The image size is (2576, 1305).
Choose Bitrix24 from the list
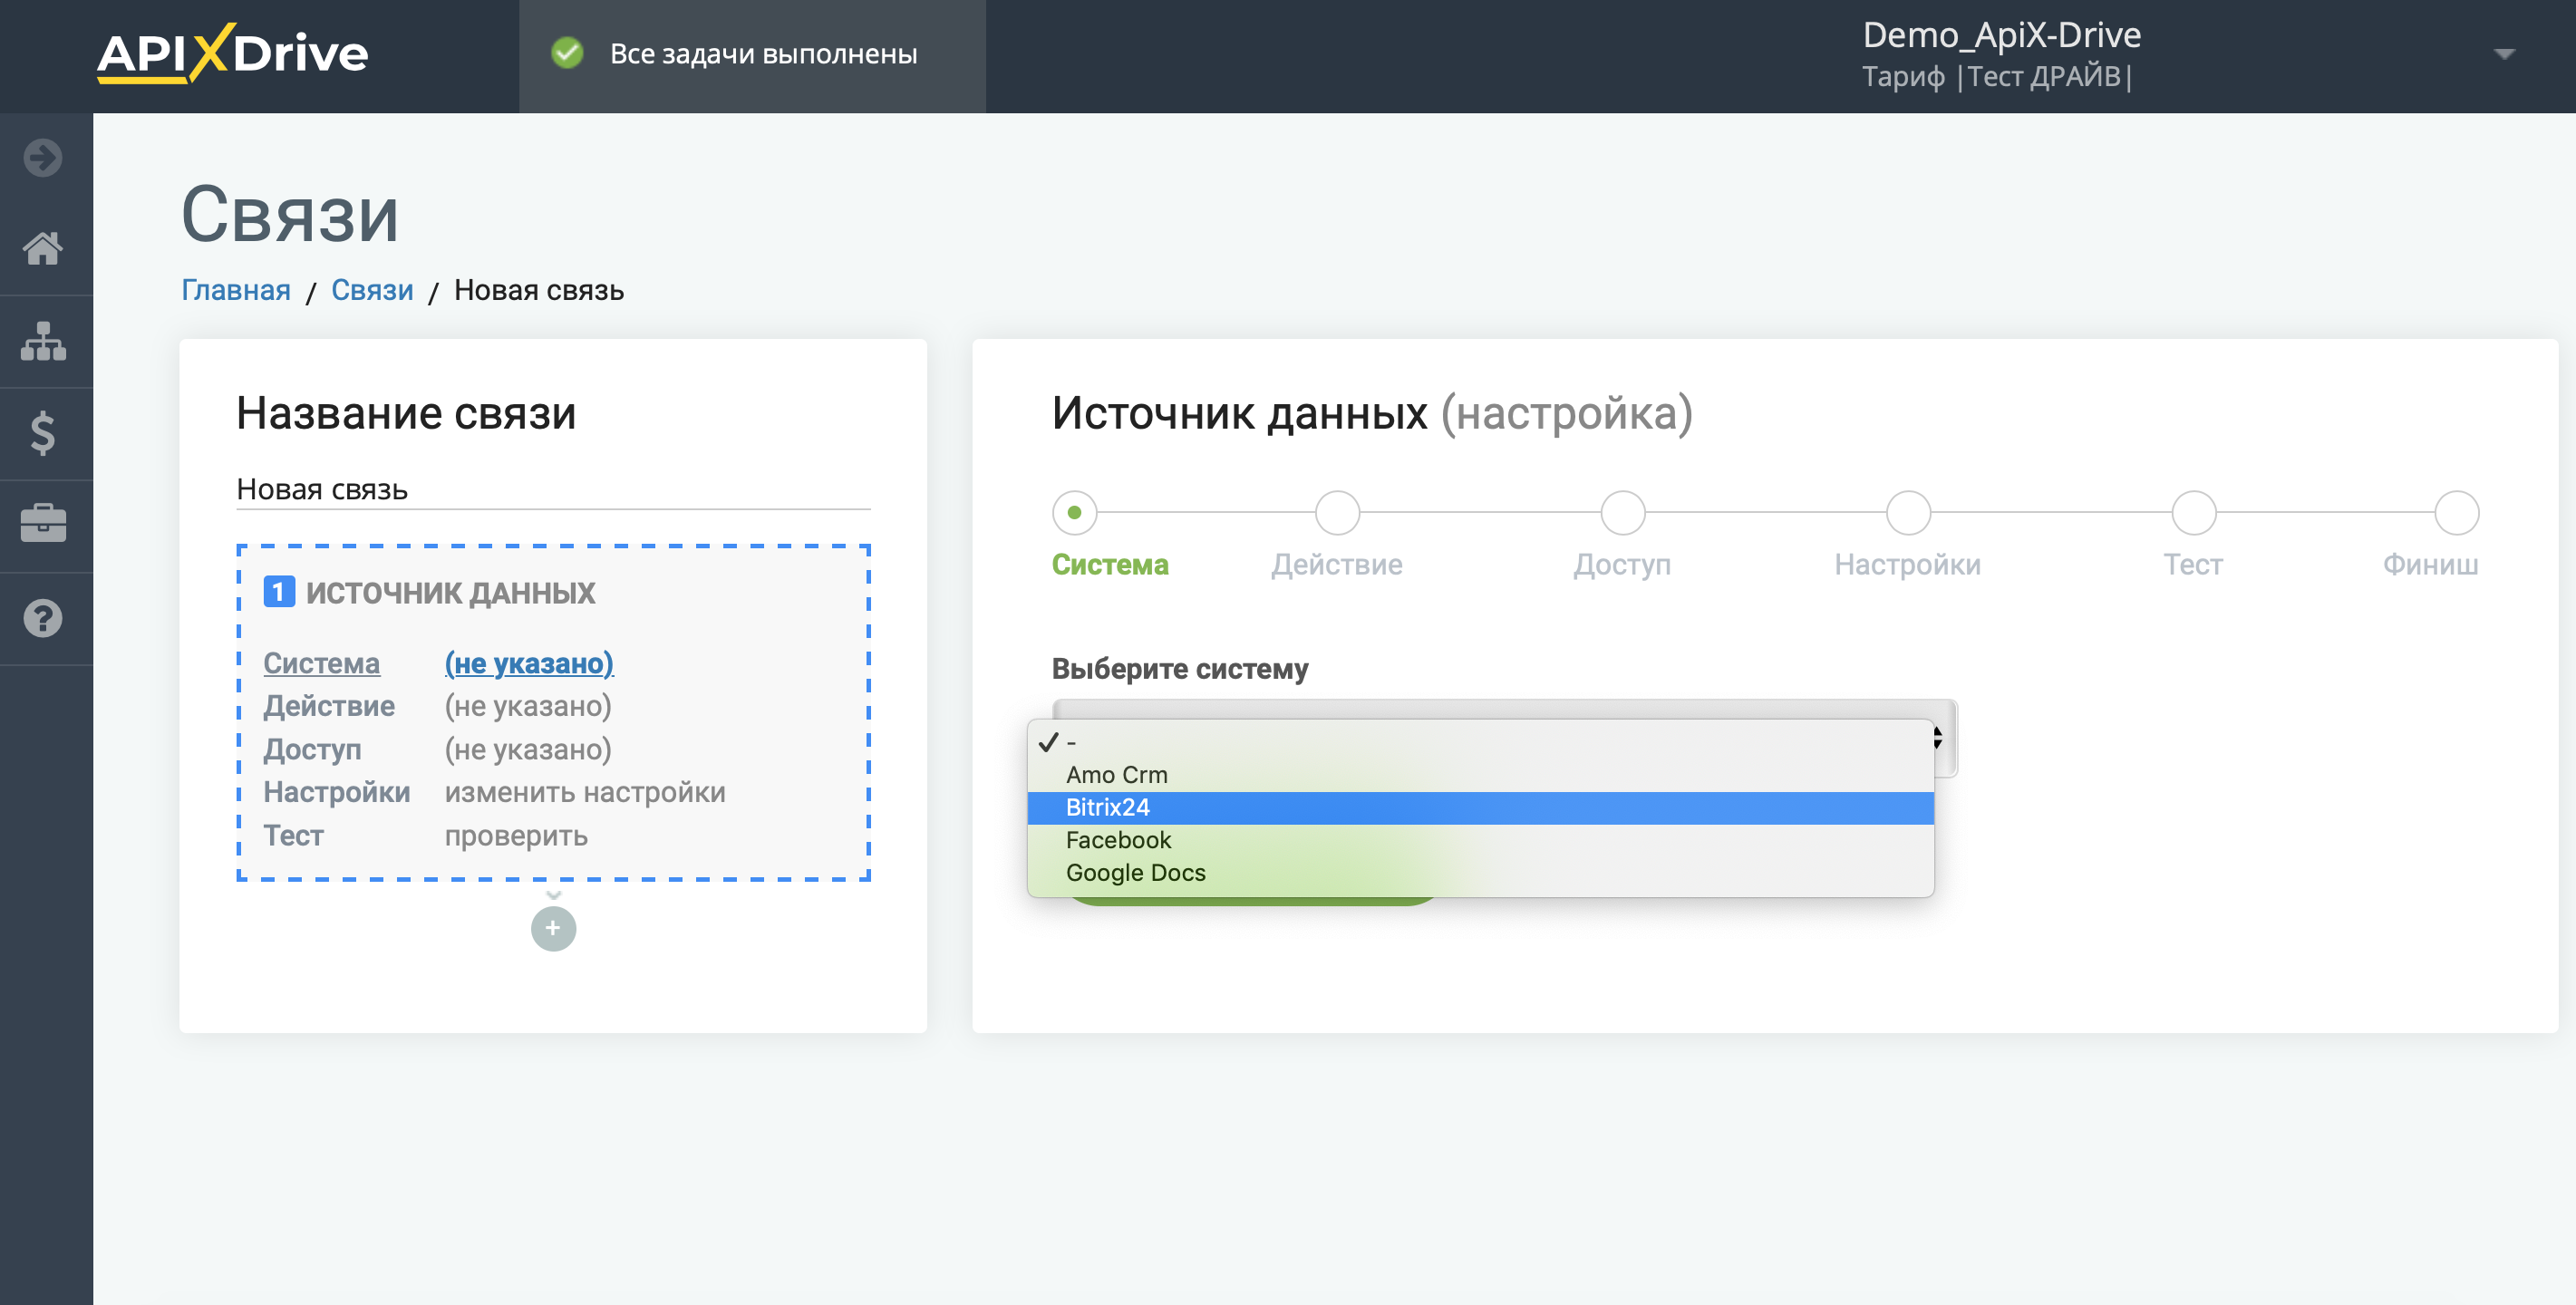(1480, 808)
